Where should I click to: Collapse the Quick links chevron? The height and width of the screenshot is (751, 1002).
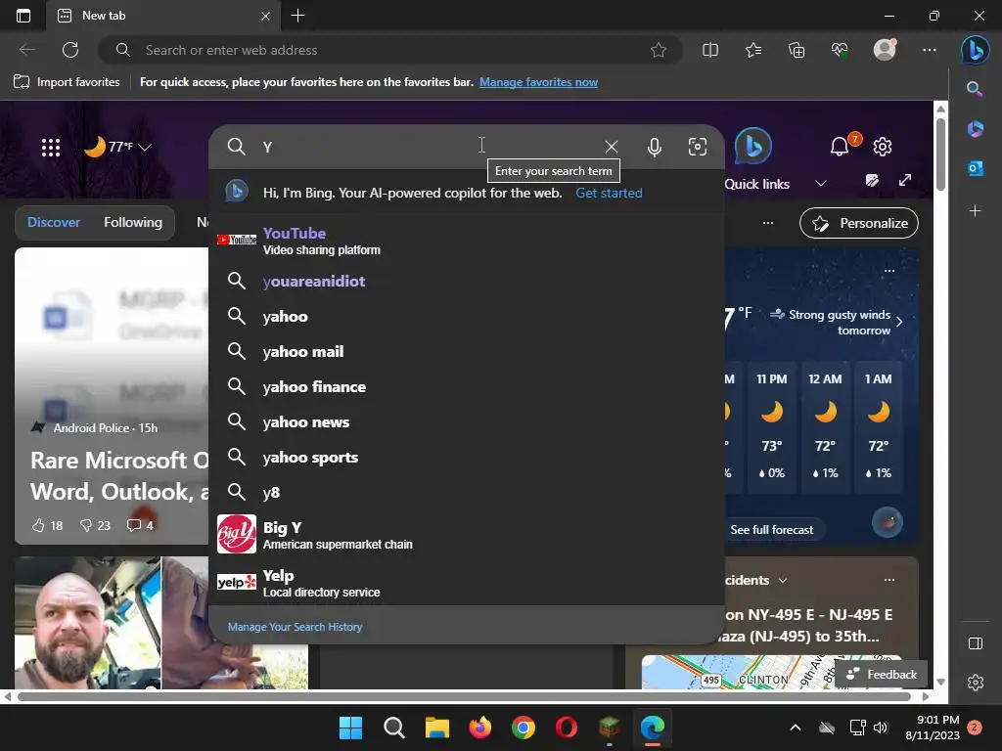821,184
